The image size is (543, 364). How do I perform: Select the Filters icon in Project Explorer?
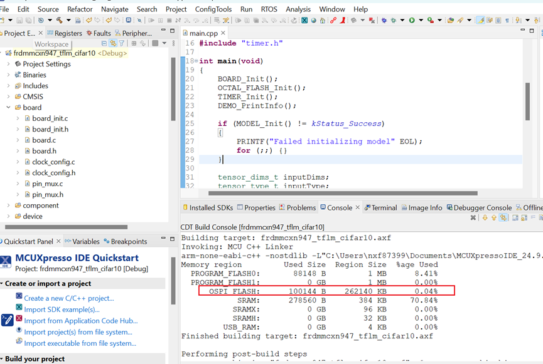click(121, 43)
